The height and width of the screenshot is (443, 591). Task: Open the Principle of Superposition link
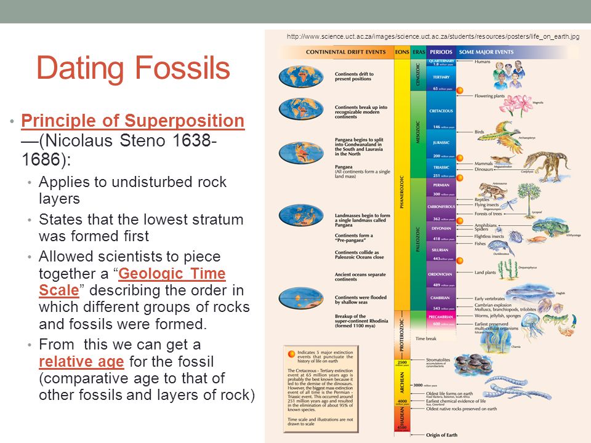[133, 121]
